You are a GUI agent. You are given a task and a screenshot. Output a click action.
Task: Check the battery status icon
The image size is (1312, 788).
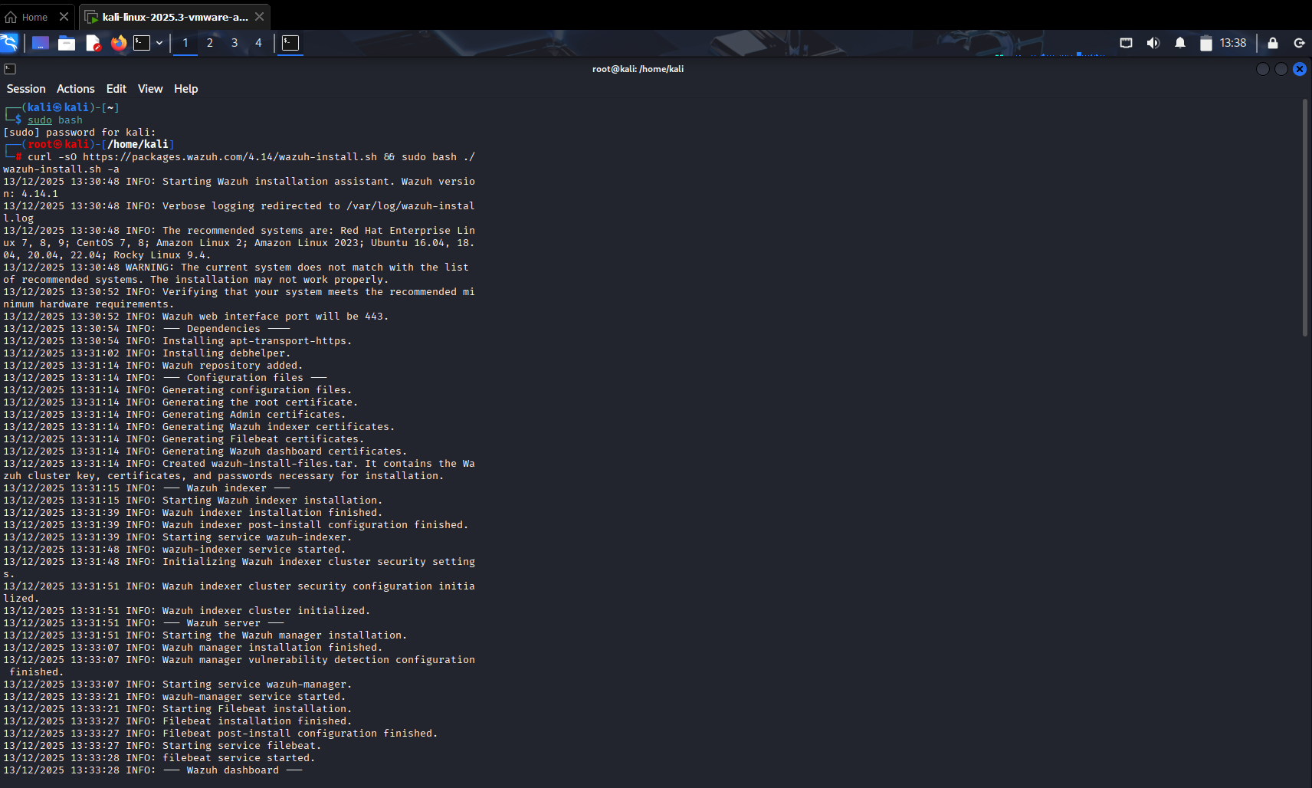point(1206,43)
